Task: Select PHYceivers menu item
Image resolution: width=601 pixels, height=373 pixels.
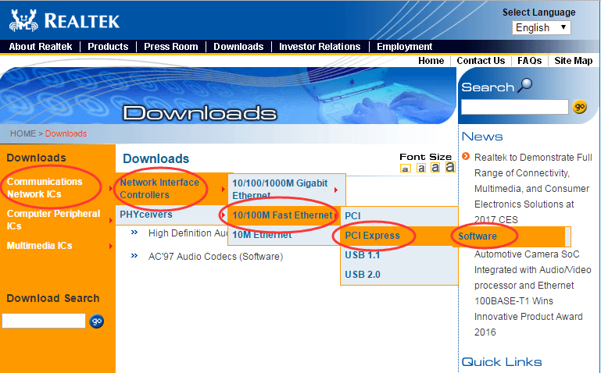Action: 146,215
